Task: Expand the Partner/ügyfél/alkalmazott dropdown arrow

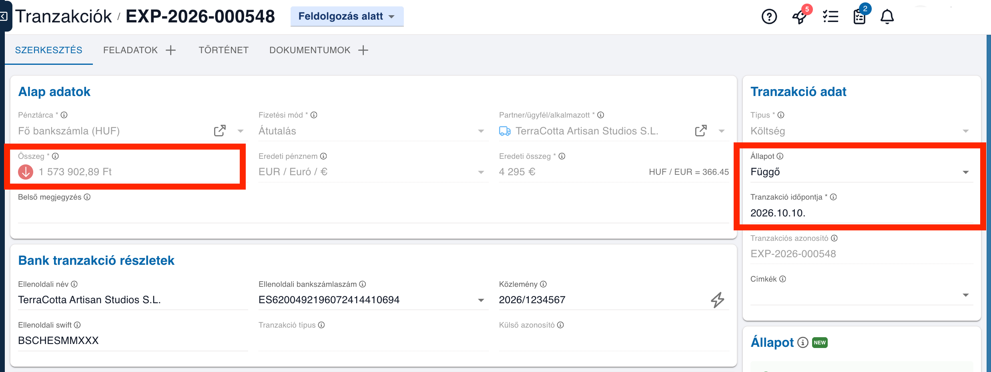Action: pyautogui.click(x=722, y=131)
